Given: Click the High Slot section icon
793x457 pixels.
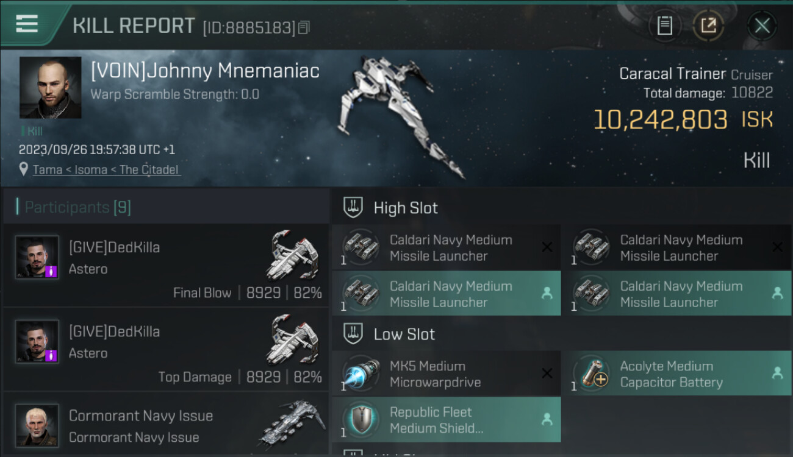Looking at the screenshot, I should pyautogui.click(x=353, y=208).
